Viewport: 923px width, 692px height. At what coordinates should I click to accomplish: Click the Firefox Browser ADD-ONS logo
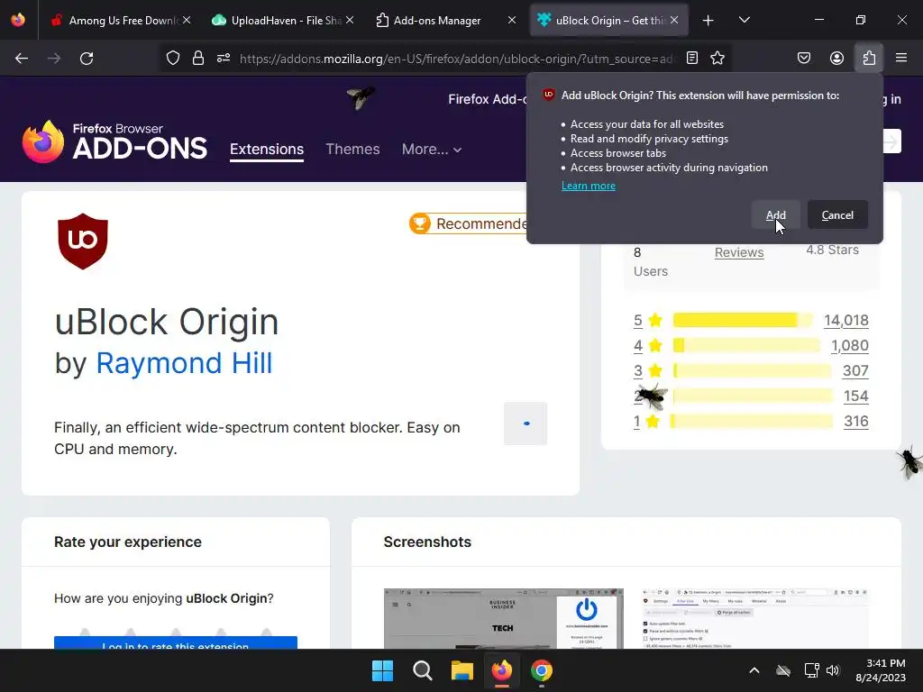click(x=114, y=141)
